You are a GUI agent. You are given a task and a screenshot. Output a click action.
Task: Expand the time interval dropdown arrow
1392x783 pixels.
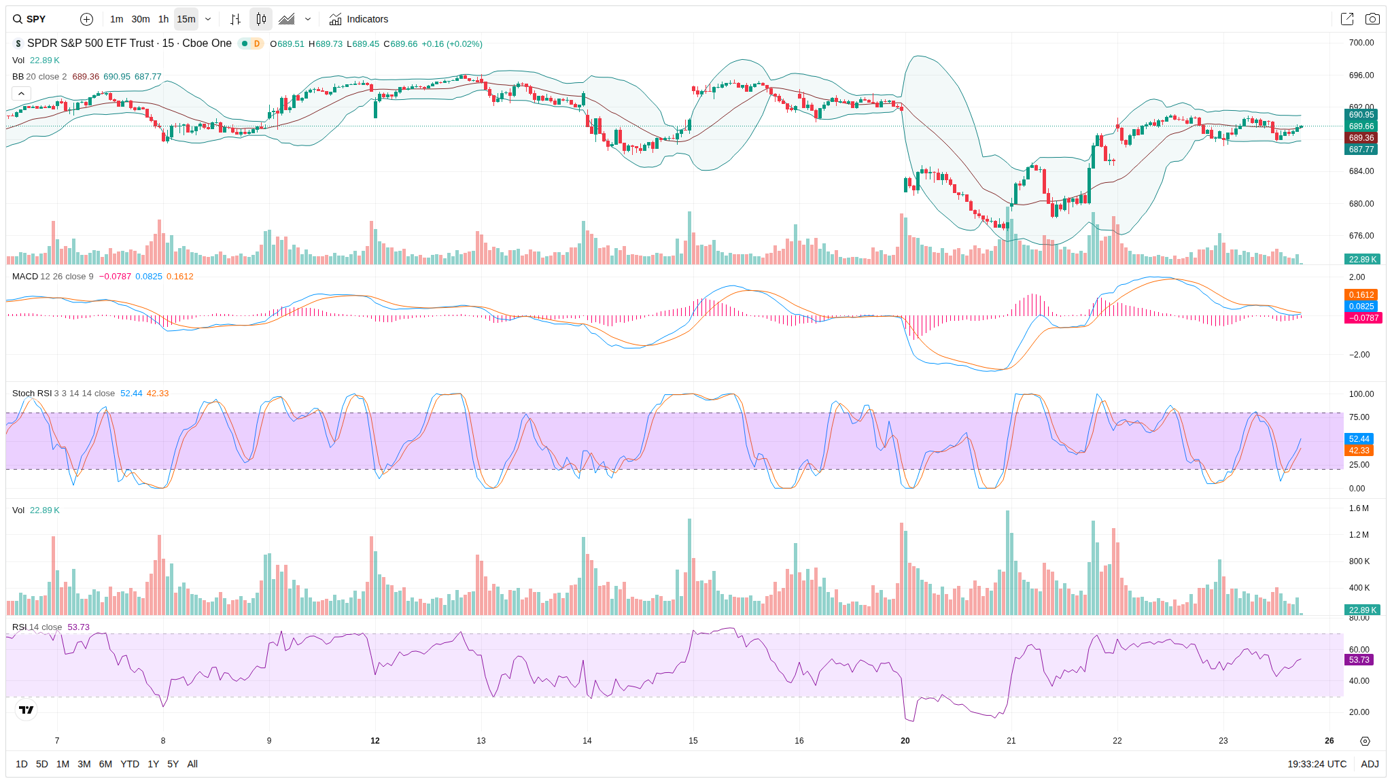208,19
